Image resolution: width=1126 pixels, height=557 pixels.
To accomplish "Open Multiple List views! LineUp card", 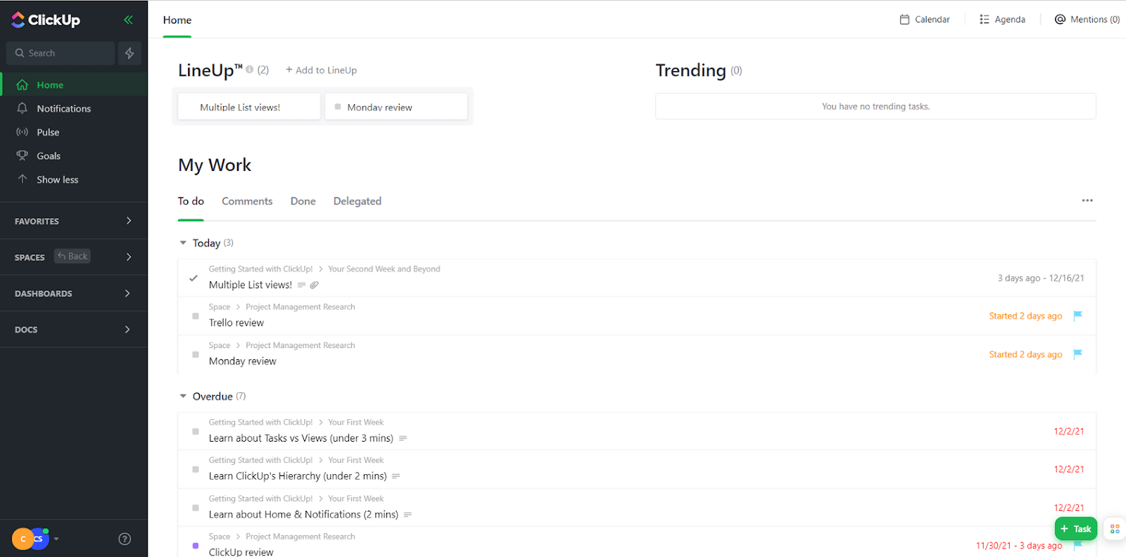I will [249, 107].
